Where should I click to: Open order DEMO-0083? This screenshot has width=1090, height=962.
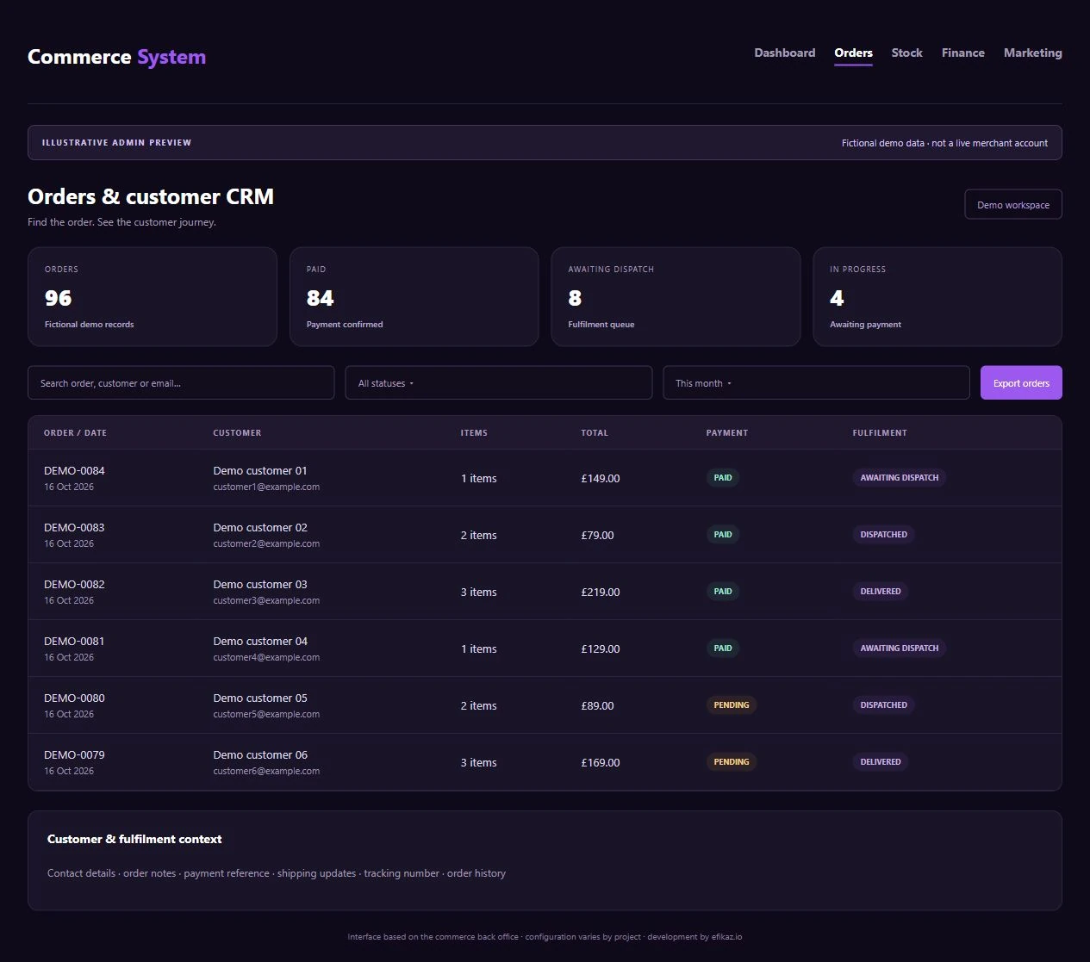[74, 528]
